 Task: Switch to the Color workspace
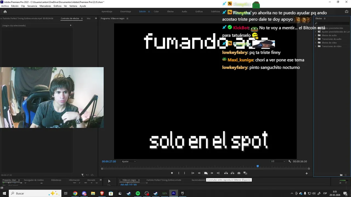(x=156, y=11)
